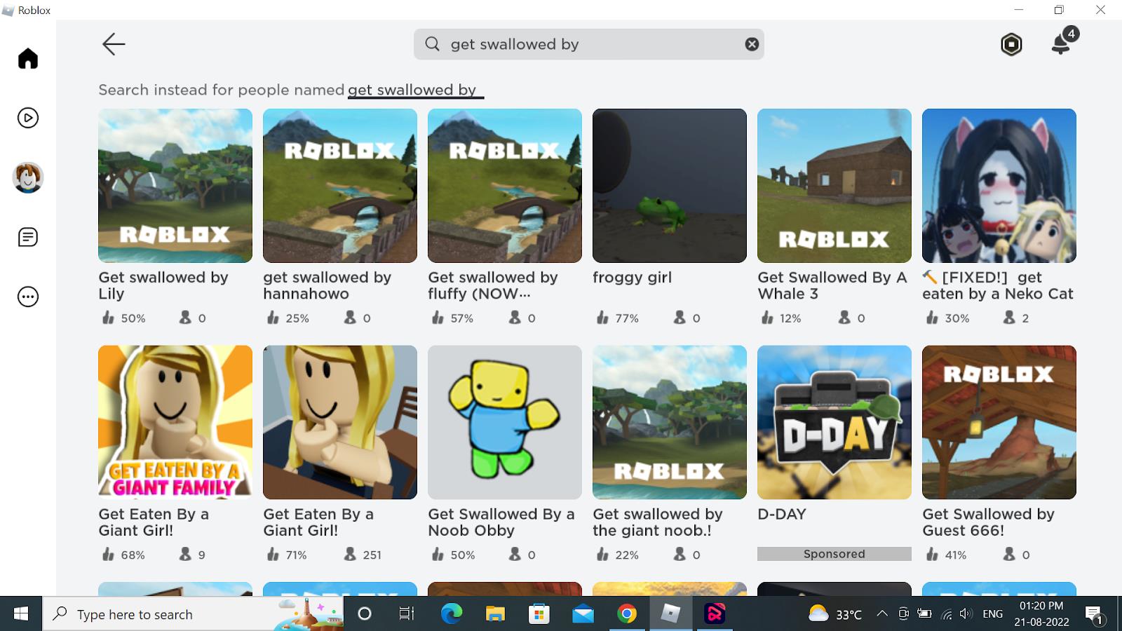
Task: Open the 'froggy girl' frog thumbnail
Action: click(670, 186)
